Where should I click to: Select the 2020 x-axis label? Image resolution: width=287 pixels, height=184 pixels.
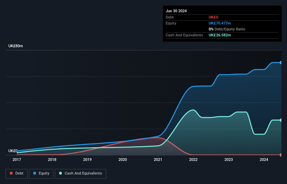[123, 160]
